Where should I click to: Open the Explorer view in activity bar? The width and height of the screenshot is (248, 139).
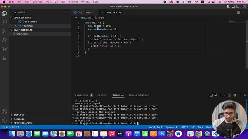point(4,14)
